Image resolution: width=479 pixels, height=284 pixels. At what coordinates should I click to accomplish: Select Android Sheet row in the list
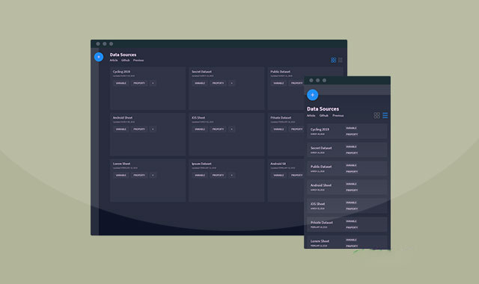click(347, 187)
